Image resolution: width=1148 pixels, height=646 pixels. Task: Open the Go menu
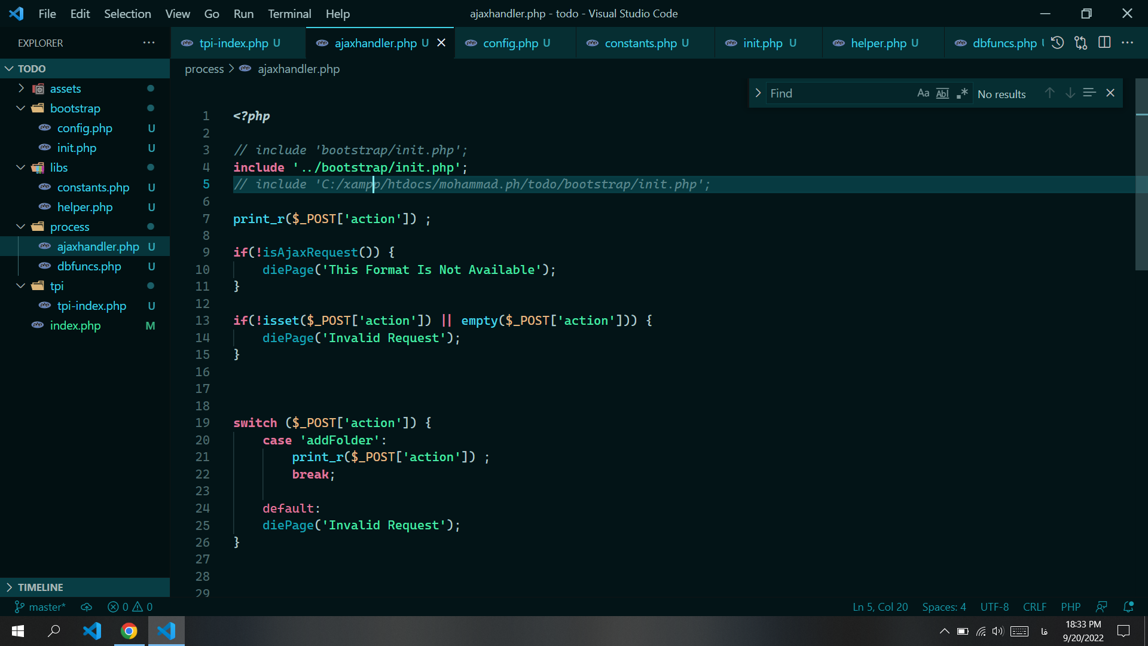[212, 13]
